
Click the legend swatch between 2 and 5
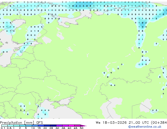[x=23, y=126]
